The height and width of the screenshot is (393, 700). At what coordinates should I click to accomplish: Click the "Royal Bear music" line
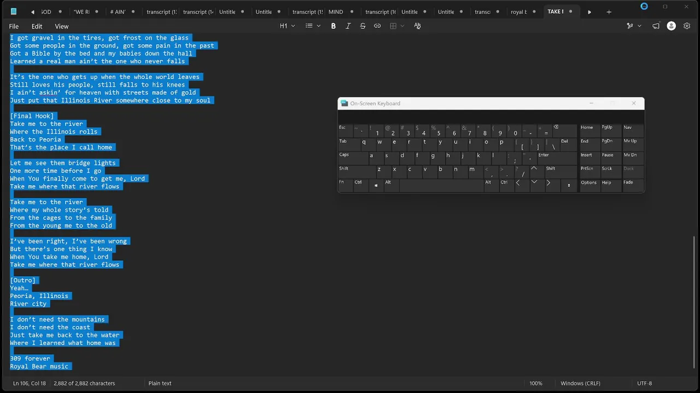(39, 366)
